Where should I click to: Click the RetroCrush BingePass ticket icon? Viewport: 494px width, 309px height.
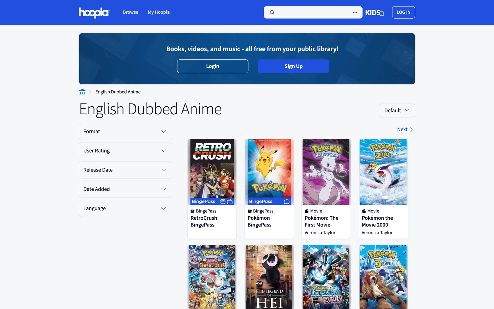click(x=192, y=211)
